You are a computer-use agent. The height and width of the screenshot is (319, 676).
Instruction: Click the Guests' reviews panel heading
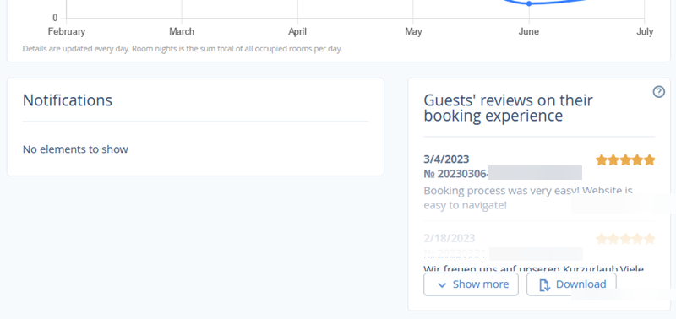(x=509, y=108)
